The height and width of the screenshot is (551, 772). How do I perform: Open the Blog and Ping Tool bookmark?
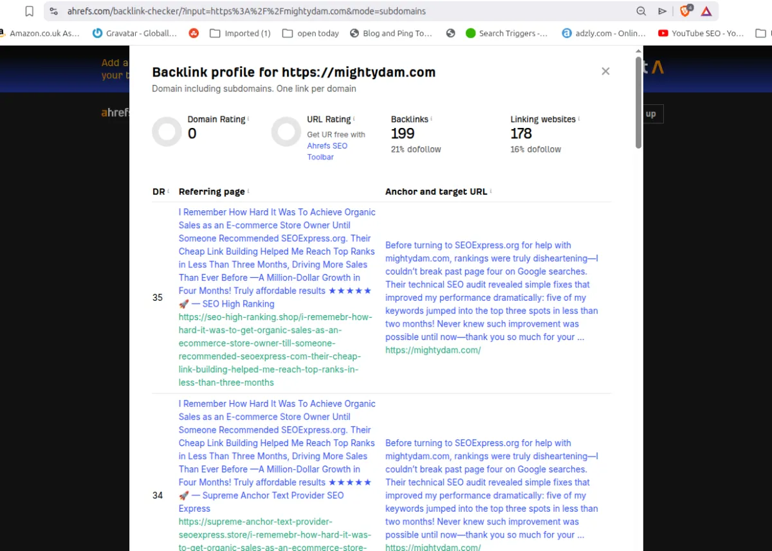click(x=391, y=33)
